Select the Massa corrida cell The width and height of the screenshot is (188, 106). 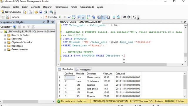point(94,77)
